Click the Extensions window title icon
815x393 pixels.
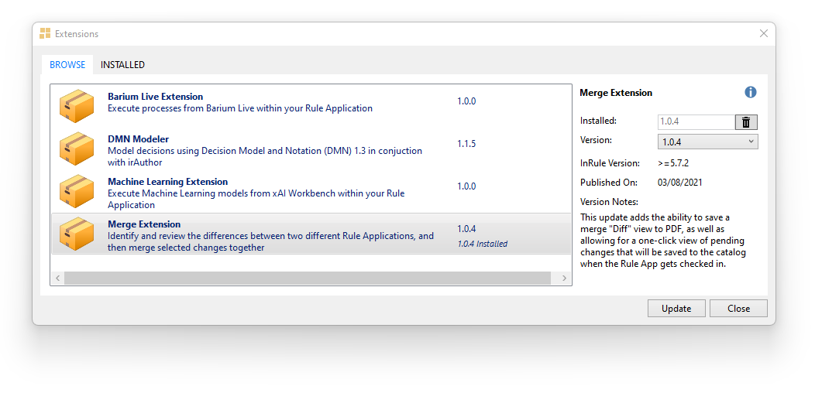tap(46, 34)
